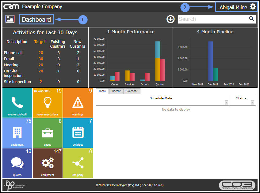Viewport: 260px width, 193px height.
Task: Open the customers building tile
Action: [17, 133]
